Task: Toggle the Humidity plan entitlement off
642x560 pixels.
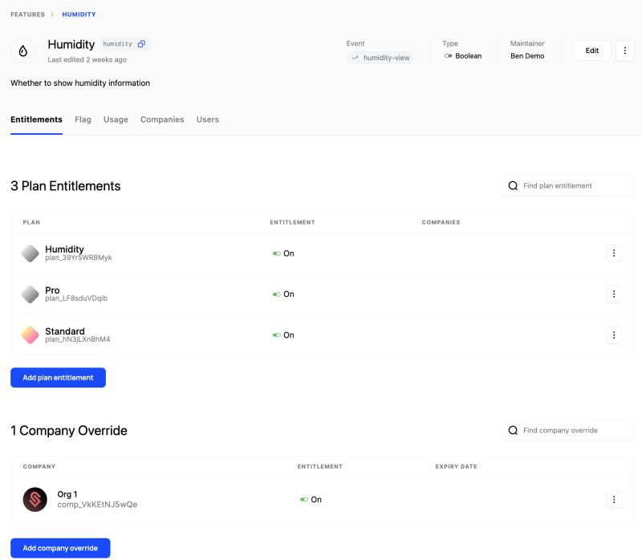Action: click(277, 253)
